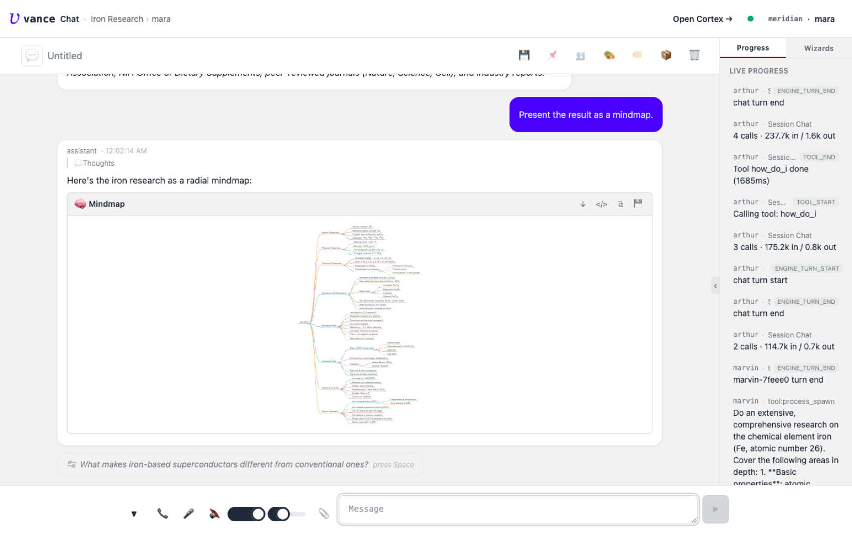852x533 pixels.
Task: Adjust the second slider beside the paperclip
Action: pyautogui.click(x=287, y=514)
